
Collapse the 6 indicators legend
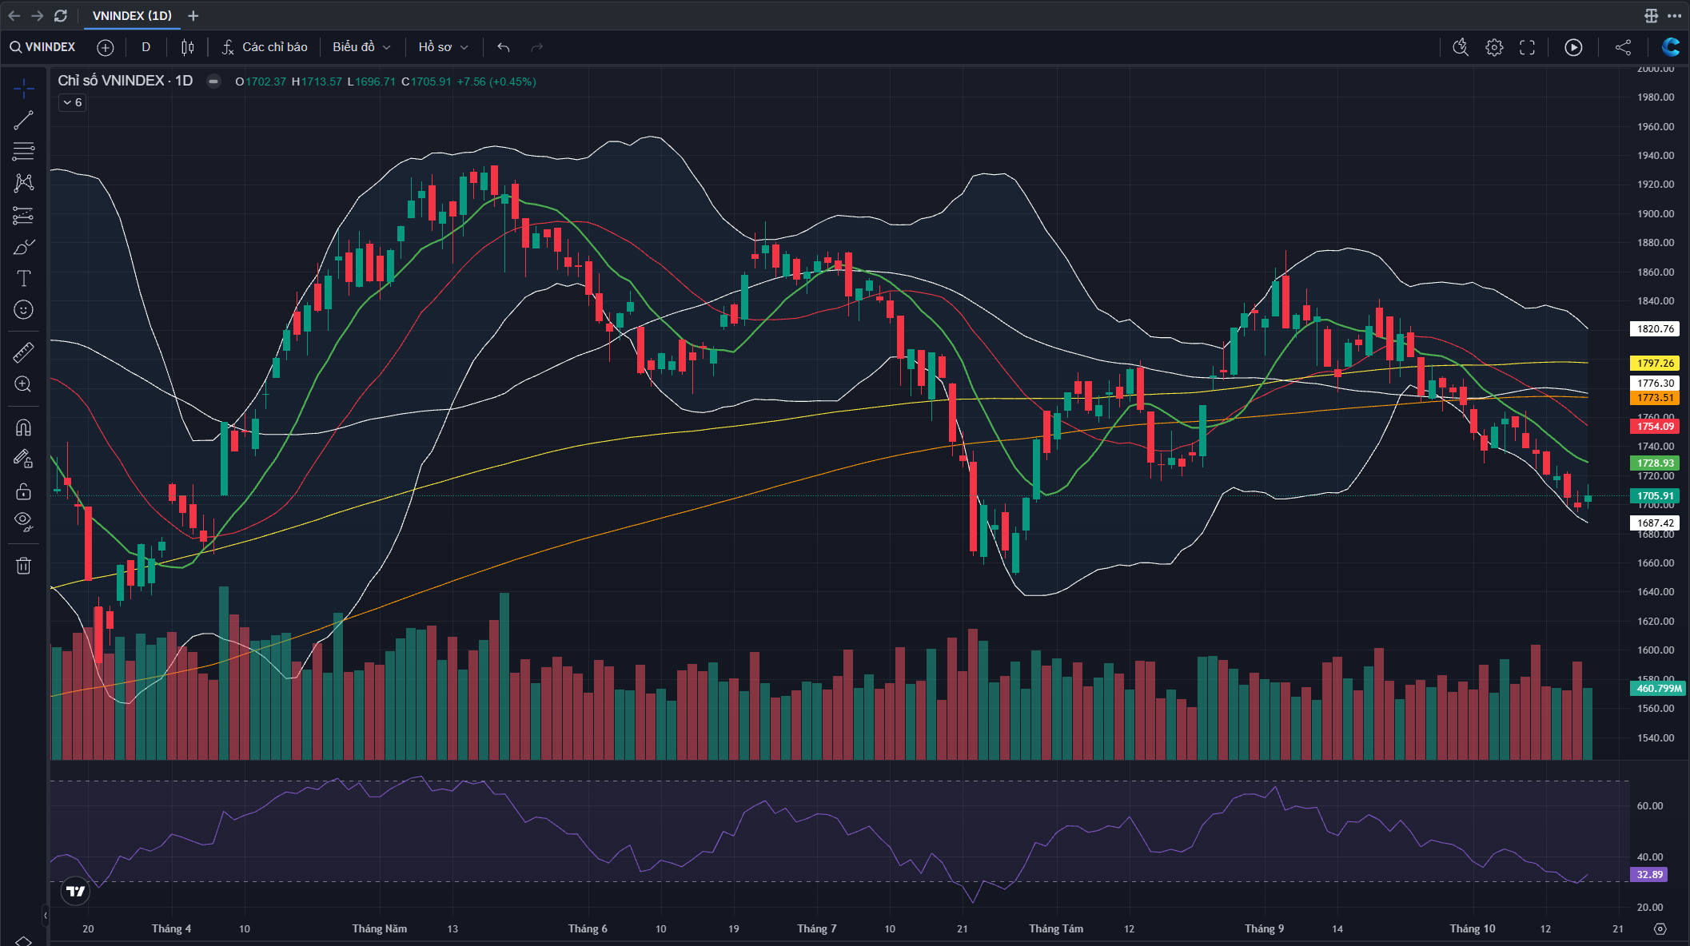coord(72,102)
